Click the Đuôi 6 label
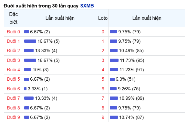The width and height of the screenshot is (187, 125). [x=13, y=89]
